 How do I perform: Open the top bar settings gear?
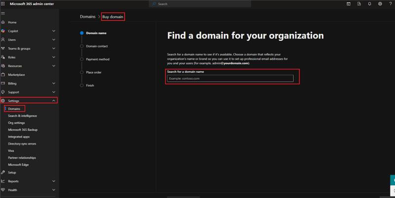(380, 4)
